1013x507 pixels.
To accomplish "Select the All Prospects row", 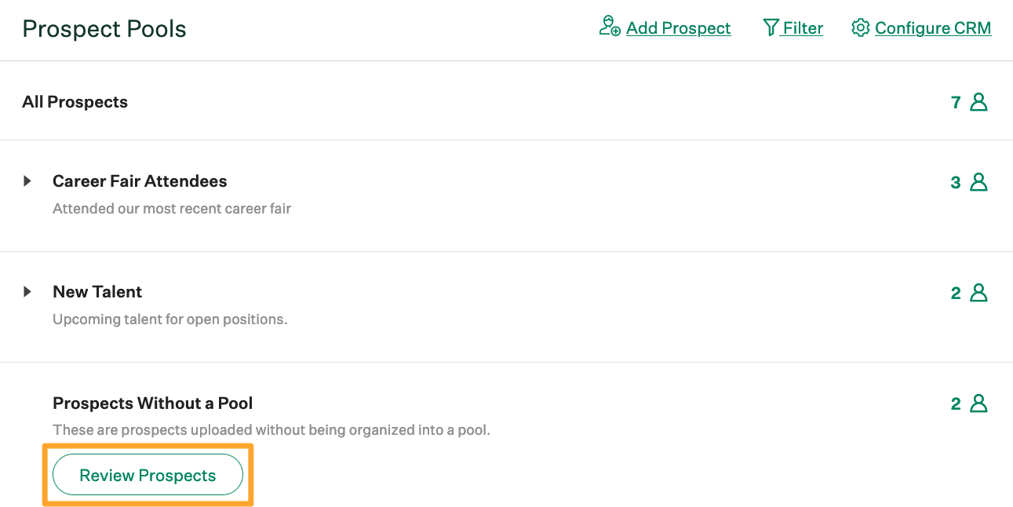I will 75,101.
